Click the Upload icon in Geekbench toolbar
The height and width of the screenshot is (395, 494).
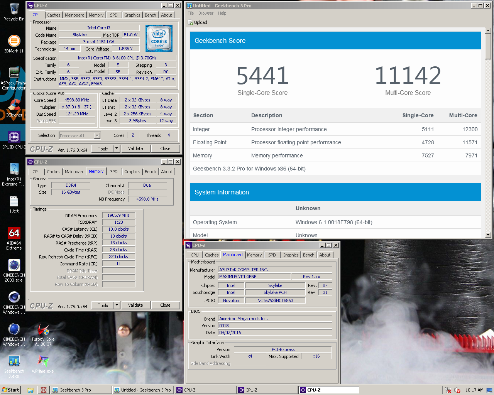(x=190, y=22)
